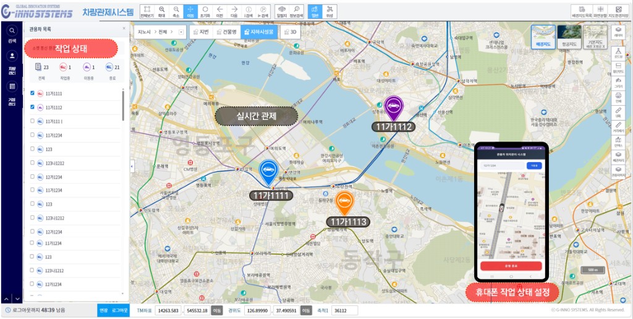The image size is (633, 319).
Task: Expand sidebar using bottom down chevron
Action: coord(17,299)
